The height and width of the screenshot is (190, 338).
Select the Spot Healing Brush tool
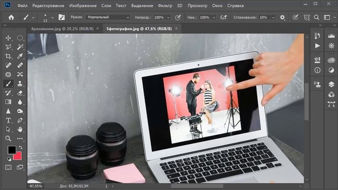8,65
